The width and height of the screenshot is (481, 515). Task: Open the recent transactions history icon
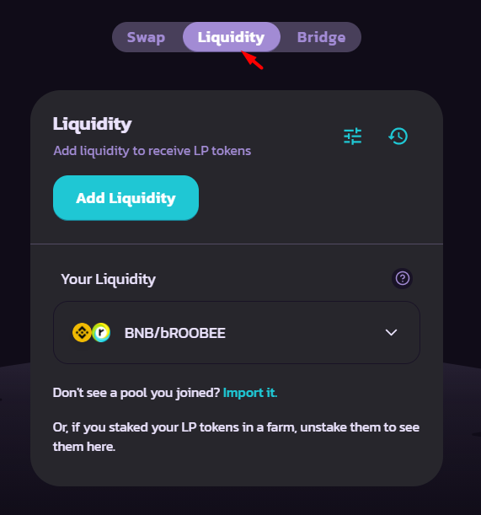coord(398,137)
